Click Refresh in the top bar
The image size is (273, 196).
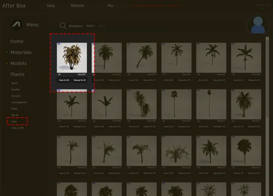(77, 6)
